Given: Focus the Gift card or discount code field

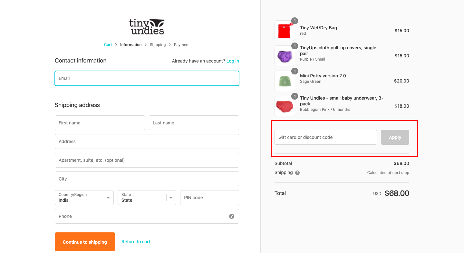Looking at the screenshot, I should [x=326, y=137].
